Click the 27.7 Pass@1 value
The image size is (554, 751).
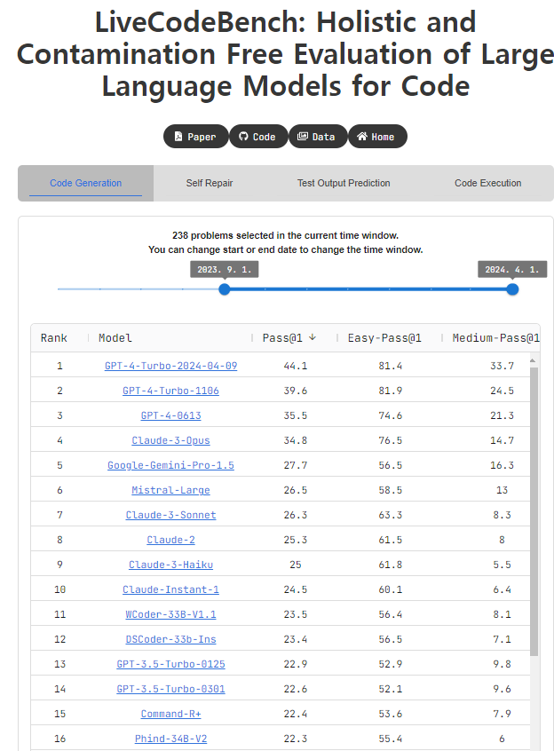pos(296,465)
